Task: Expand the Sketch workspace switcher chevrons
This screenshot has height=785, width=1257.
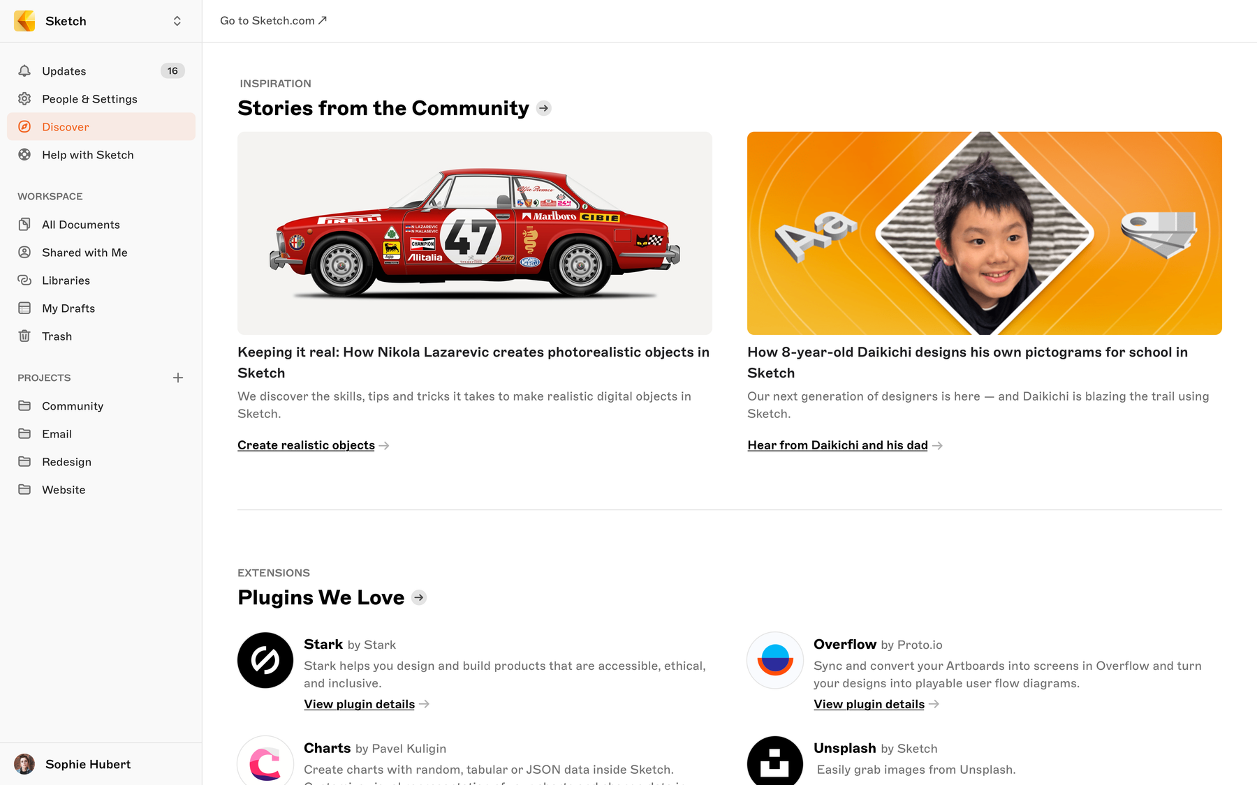Action: point(177,21)
